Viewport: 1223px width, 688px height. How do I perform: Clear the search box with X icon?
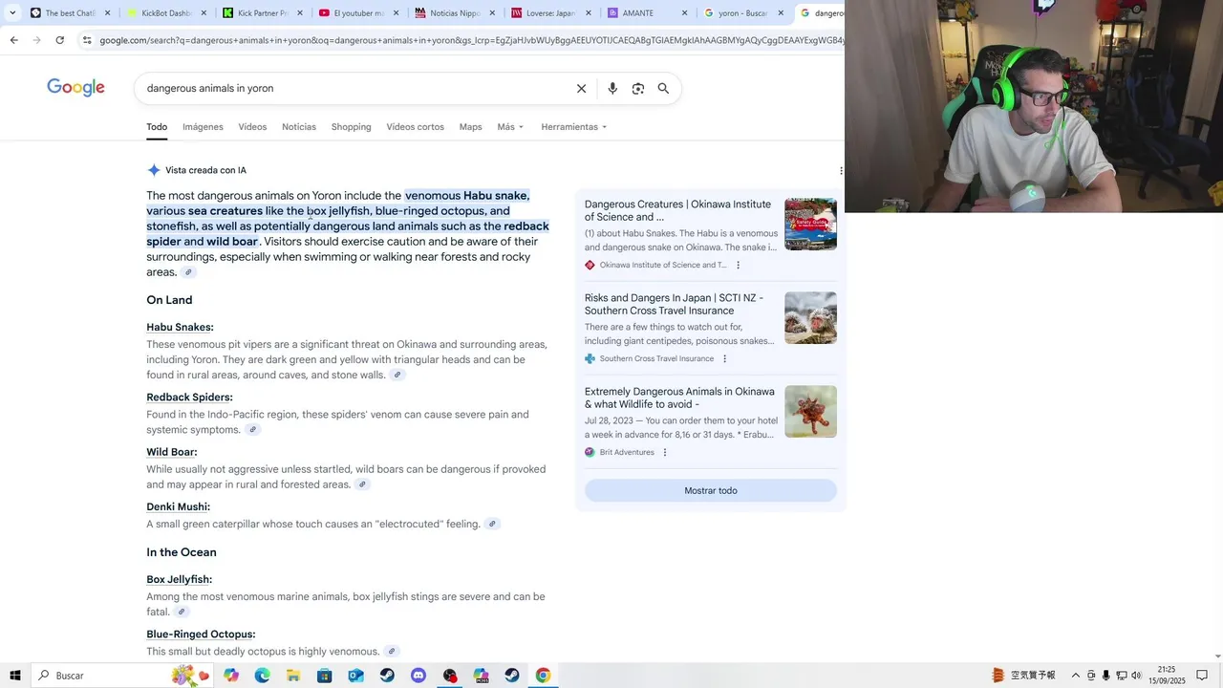coord(581,89)
